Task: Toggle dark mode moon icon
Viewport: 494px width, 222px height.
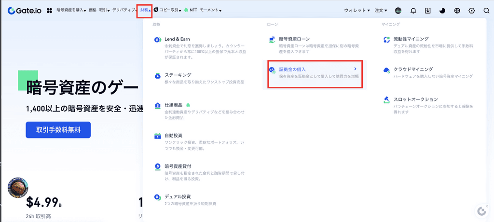Action: click(442, 11)
